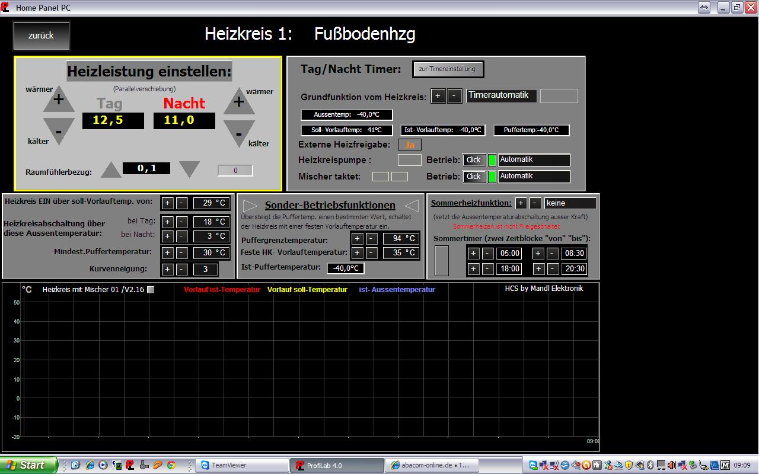Click the Kurvenneigung value 3
This screenshot has height=474, width=759.
pyautogui.click(x=205, y=270)
